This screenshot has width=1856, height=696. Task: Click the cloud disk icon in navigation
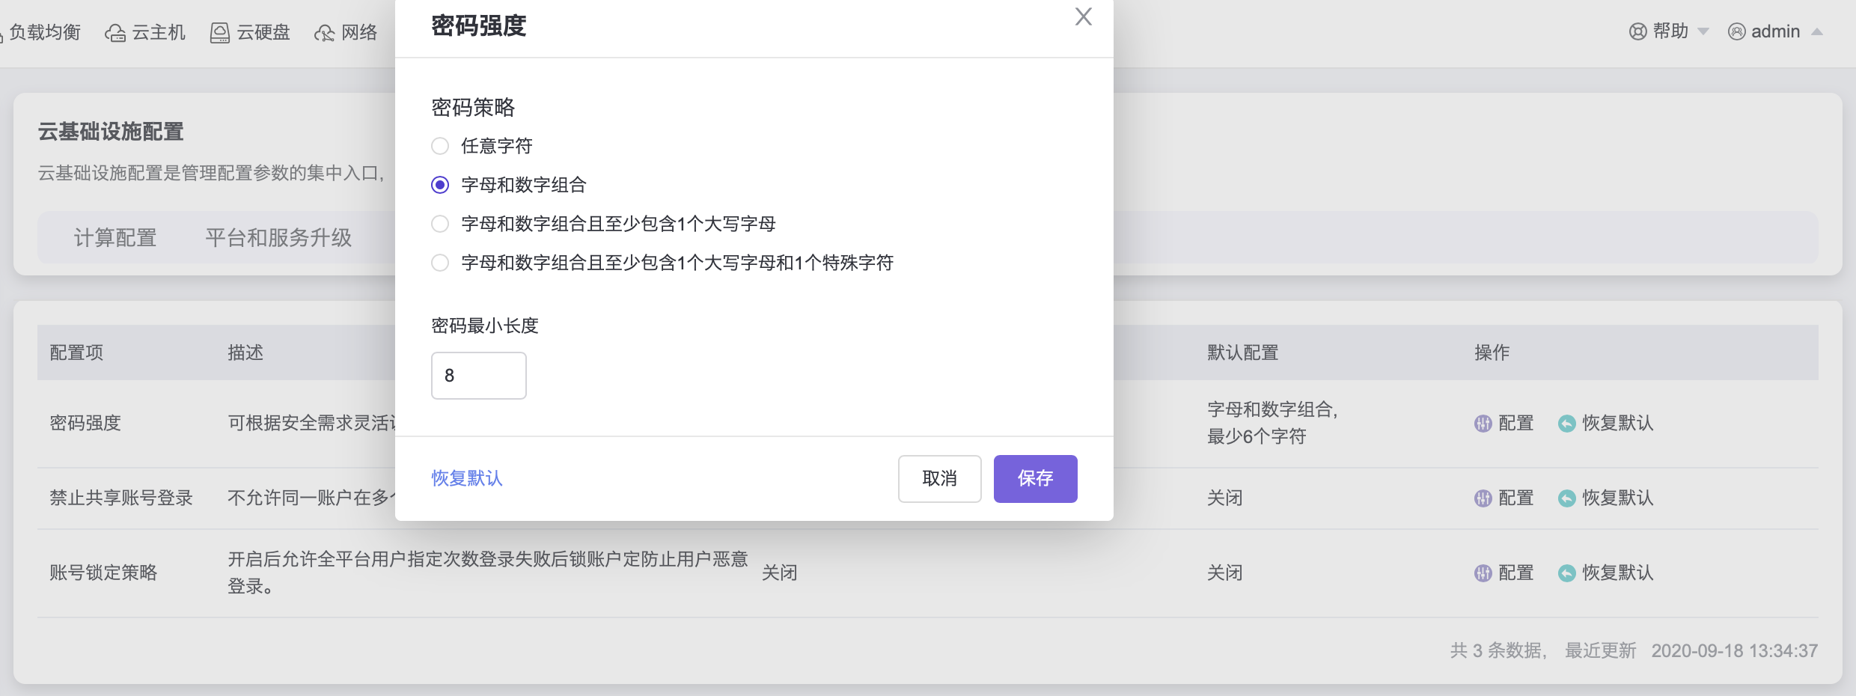pos(219,33)
